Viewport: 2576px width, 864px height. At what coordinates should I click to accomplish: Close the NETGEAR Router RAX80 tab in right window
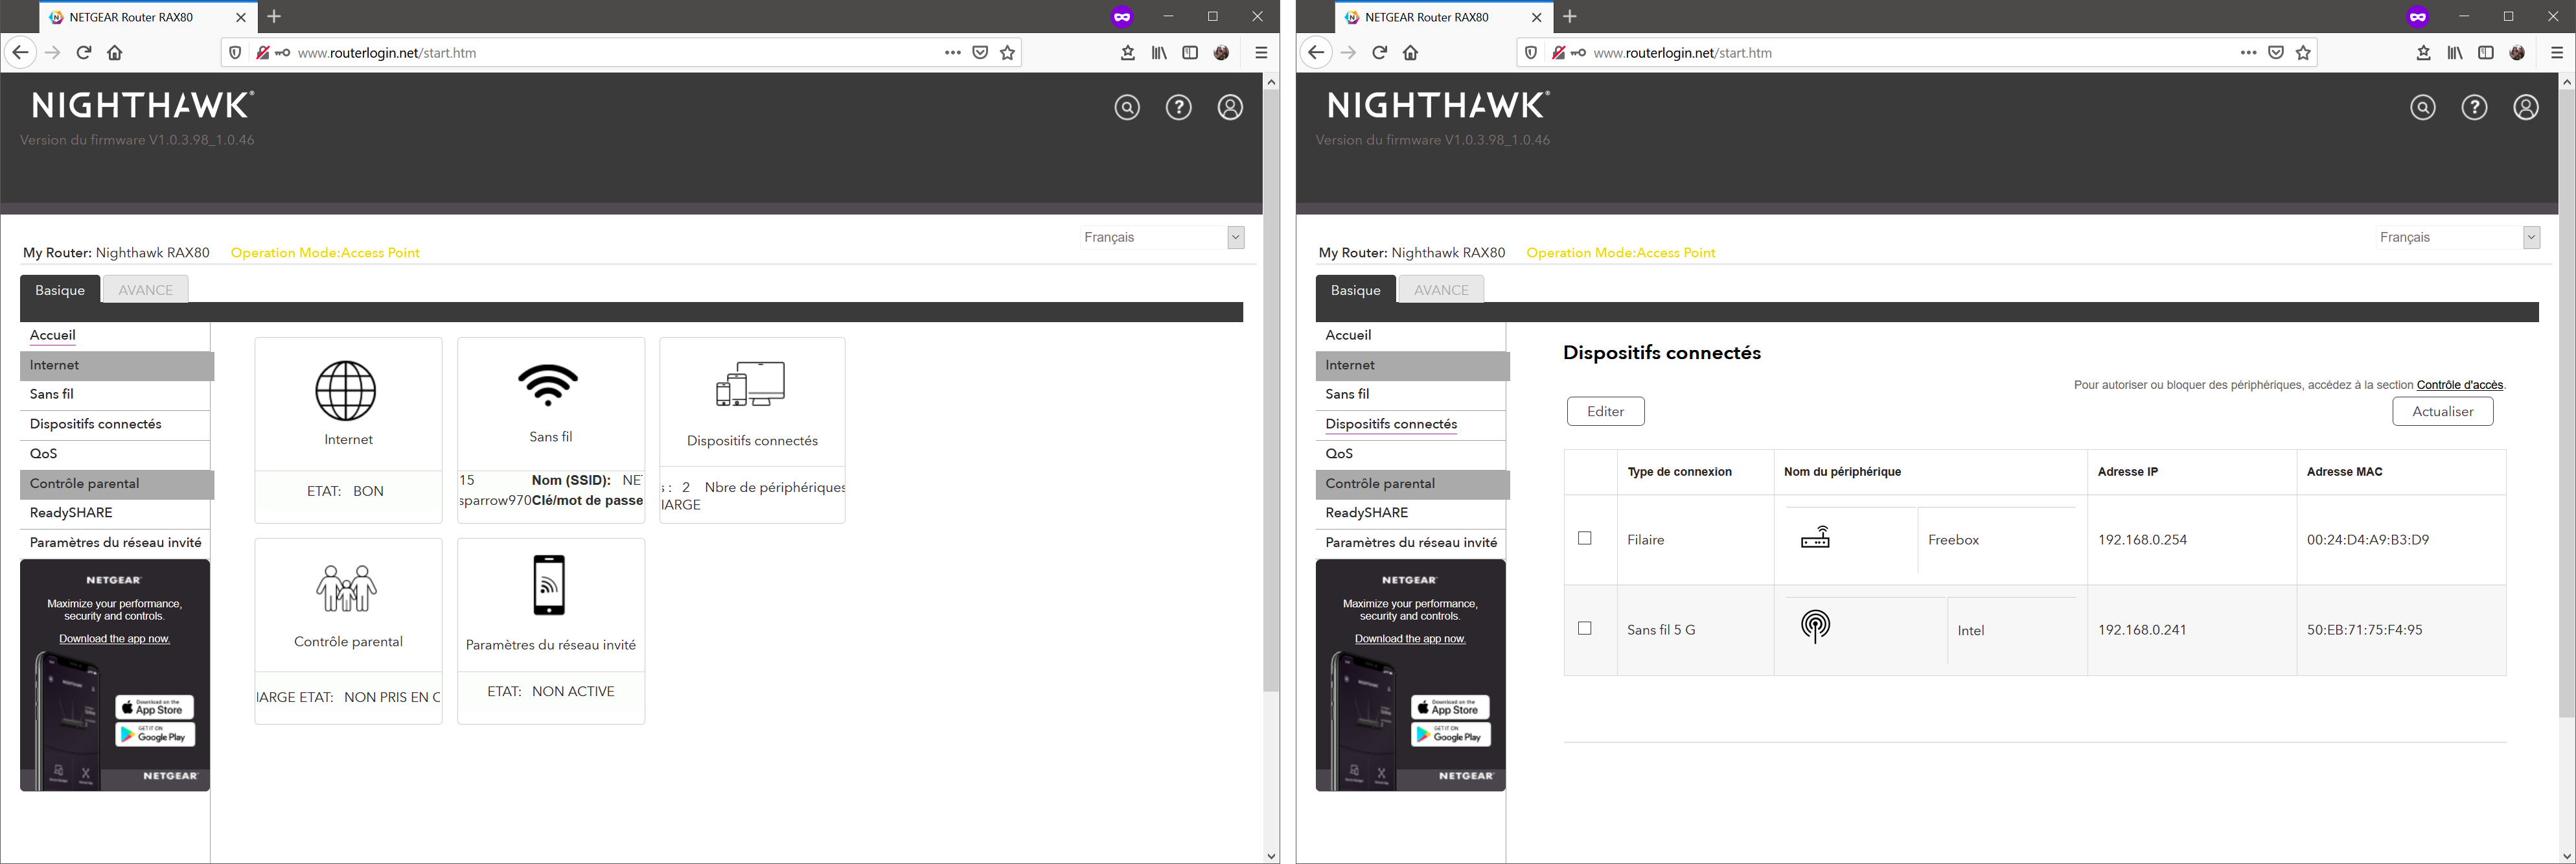(1537, 17)
